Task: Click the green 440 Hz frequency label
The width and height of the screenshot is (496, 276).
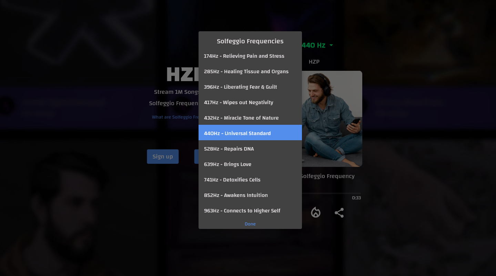Action: pyautogui.click(x=313, y=45)
